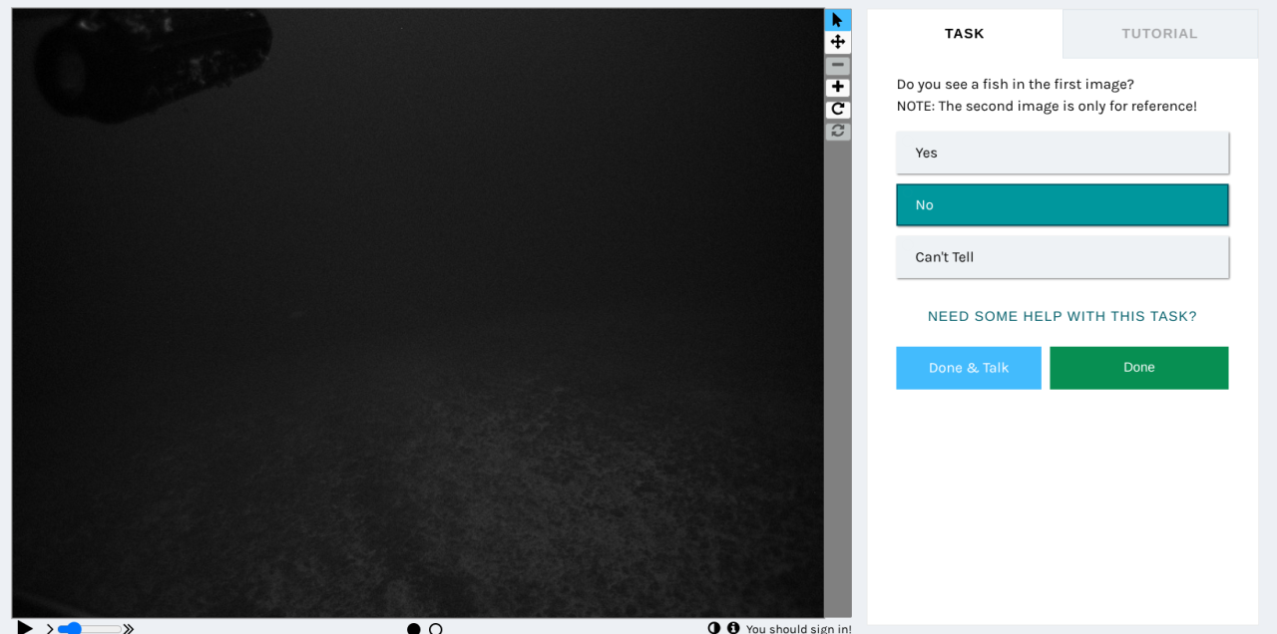
Task: Rotate the image with the rotate icon
Action: point(838,109)
